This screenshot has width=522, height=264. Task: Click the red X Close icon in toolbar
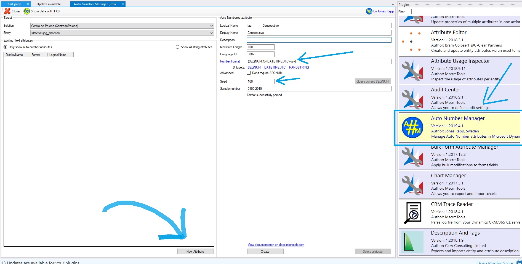click(7, 11)
